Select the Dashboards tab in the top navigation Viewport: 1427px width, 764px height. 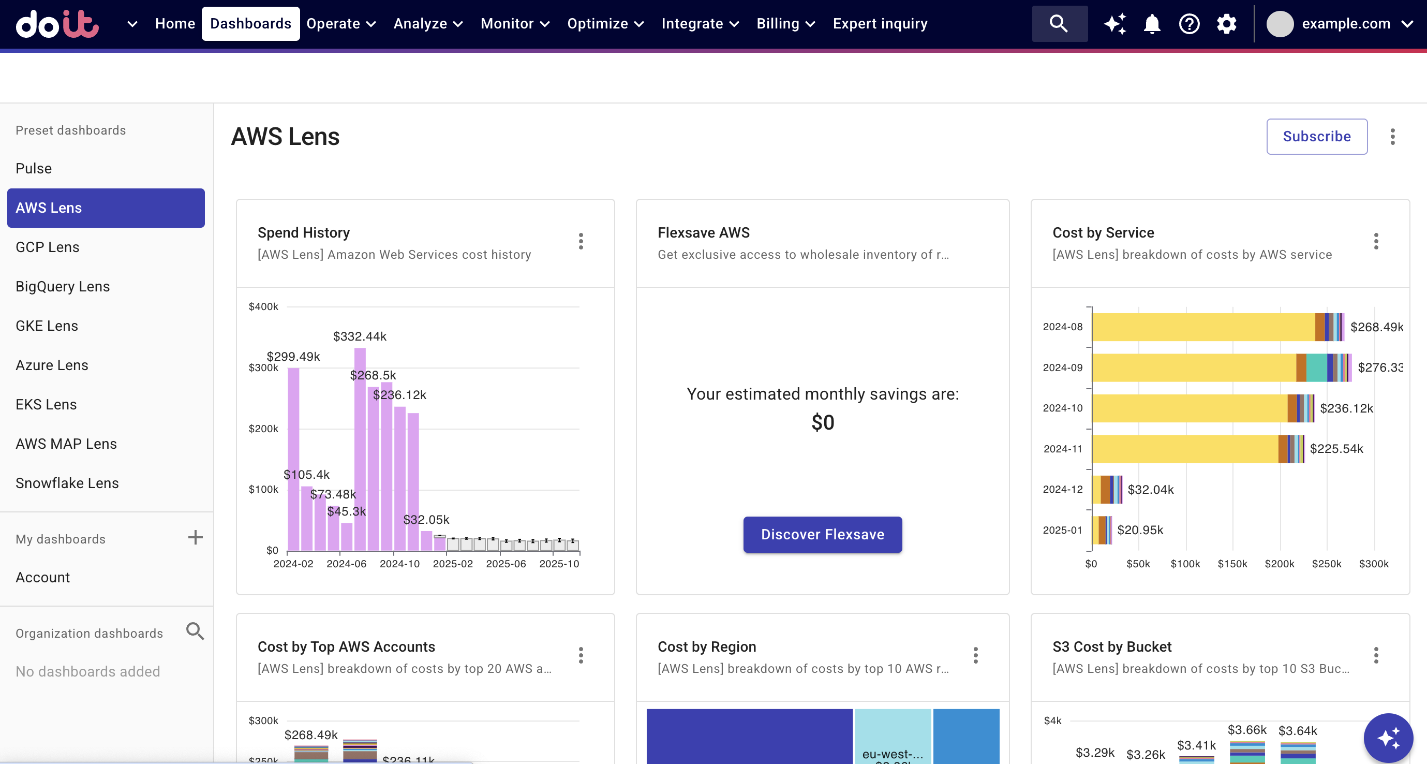point(250,24)
